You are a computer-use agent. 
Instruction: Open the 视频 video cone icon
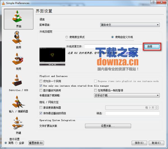[17, 59]
